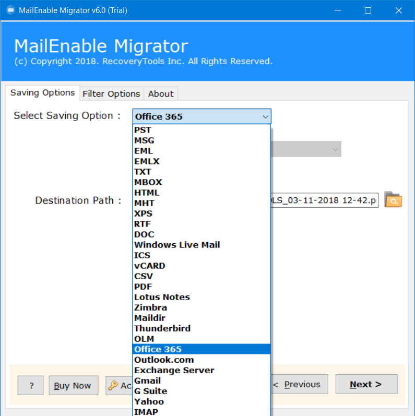415x416 pixels.
Task: Choose PST from the saving options list
Action: tap(143, 130)
